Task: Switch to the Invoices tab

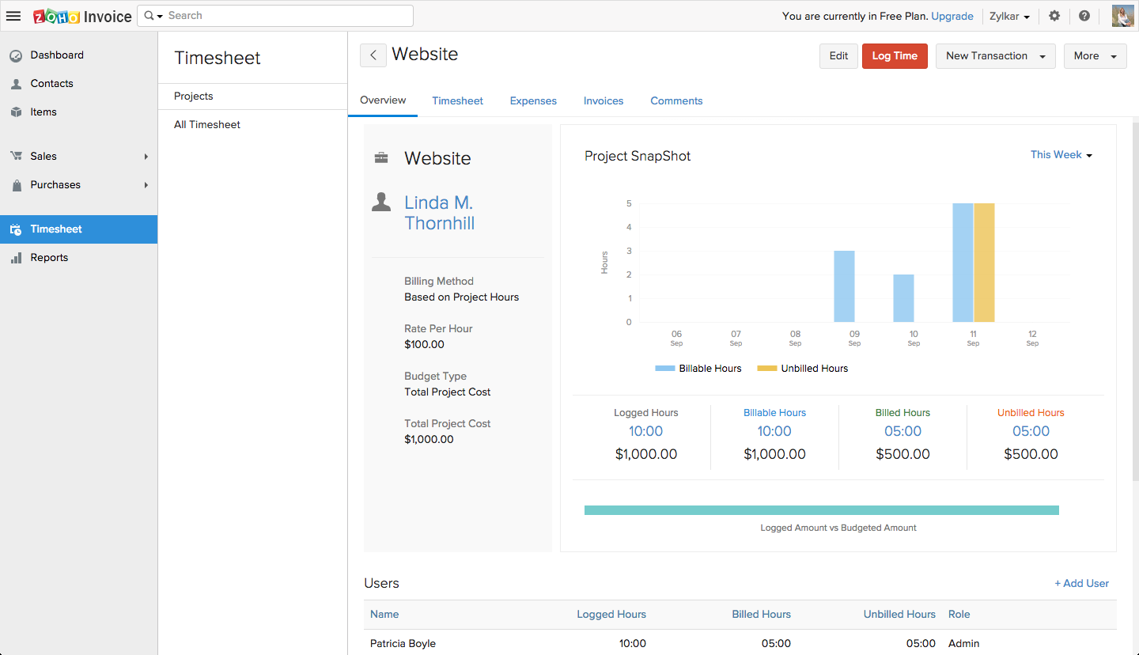Action: [x=604, y=101]
